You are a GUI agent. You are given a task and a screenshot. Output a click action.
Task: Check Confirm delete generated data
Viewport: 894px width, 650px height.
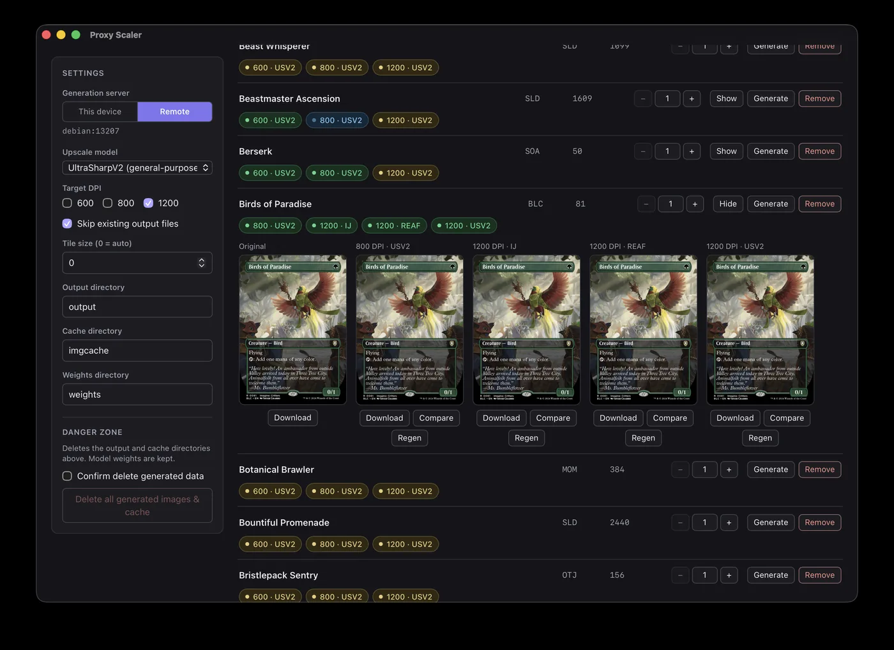tap(67, 476)
